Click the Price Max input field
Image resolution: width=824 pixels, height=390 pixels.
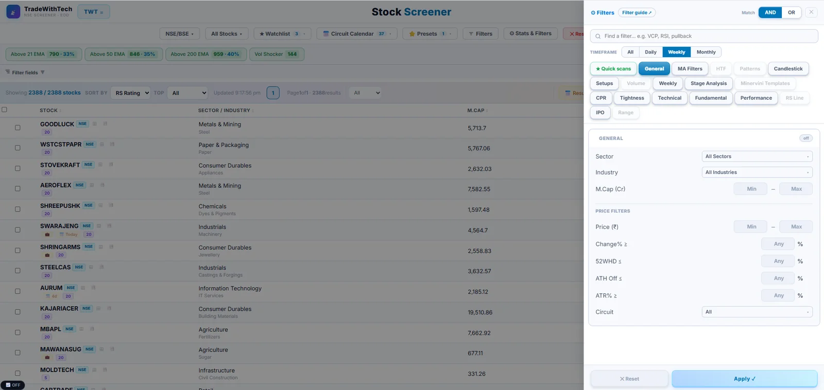pos(796,226)
